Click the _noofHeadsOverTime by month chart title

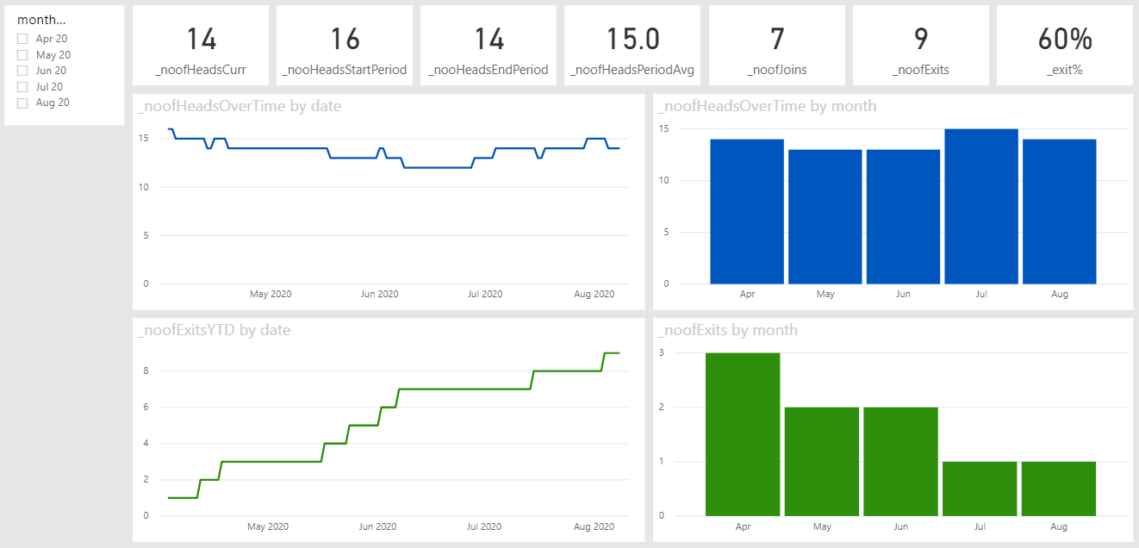click(768, 107)
